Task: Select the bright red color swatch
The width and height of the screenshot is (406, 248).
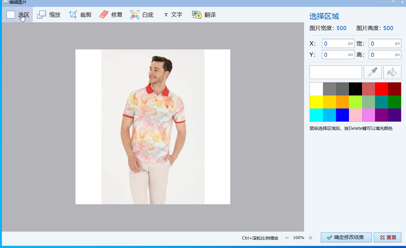Action: point(381,89)
